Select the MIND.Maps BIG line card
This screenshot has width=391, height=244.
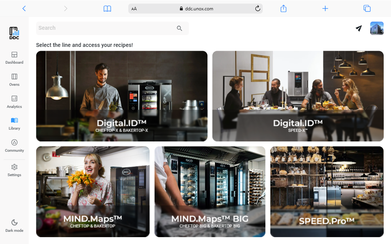point(210,192)
